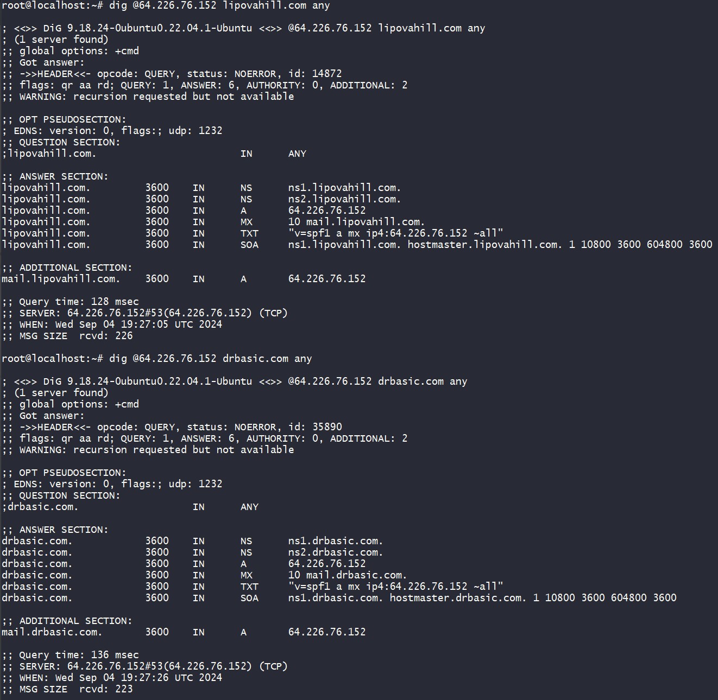Click mail.lipovahill.com. in the ADDITIONAL SECTION
Image resolution: width=718 pixels, height=700 pixels.
pyautogui.click(x=61, y=279)
